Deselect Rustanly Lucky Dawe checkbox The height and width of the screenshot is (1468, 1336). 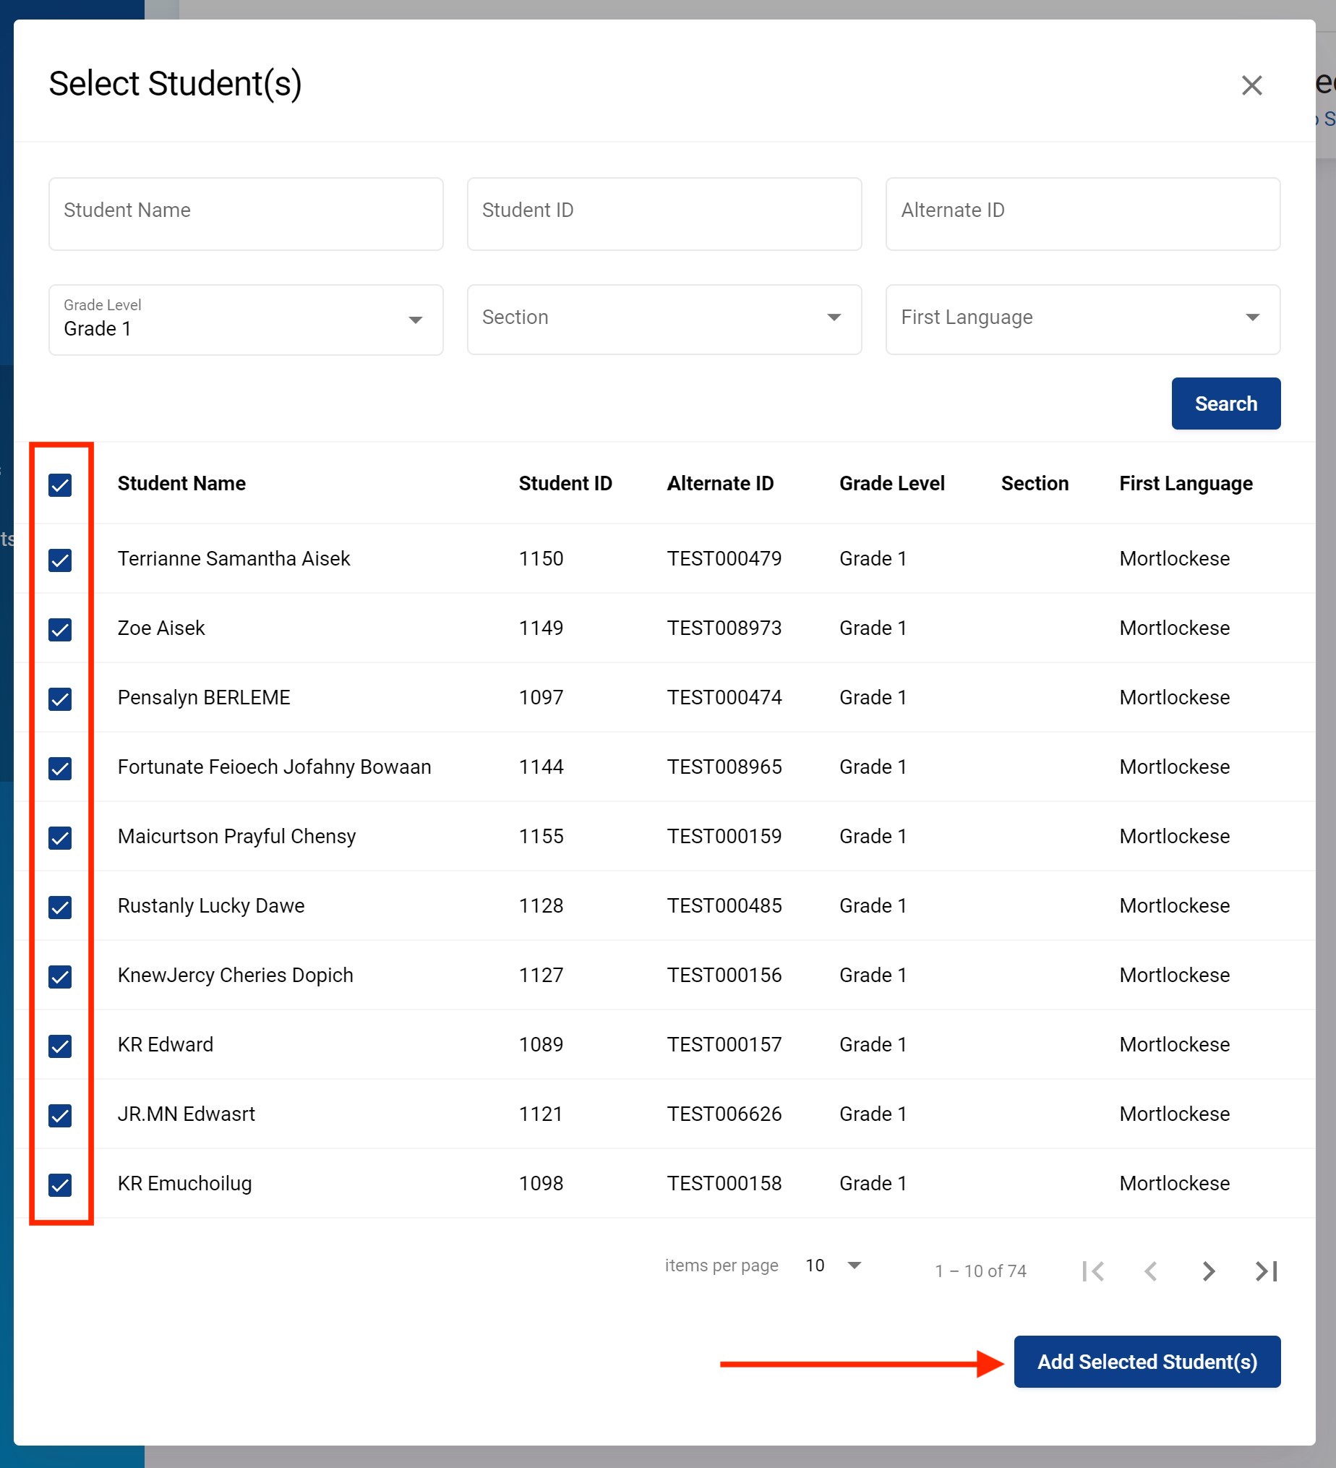(x=60, y=908)
